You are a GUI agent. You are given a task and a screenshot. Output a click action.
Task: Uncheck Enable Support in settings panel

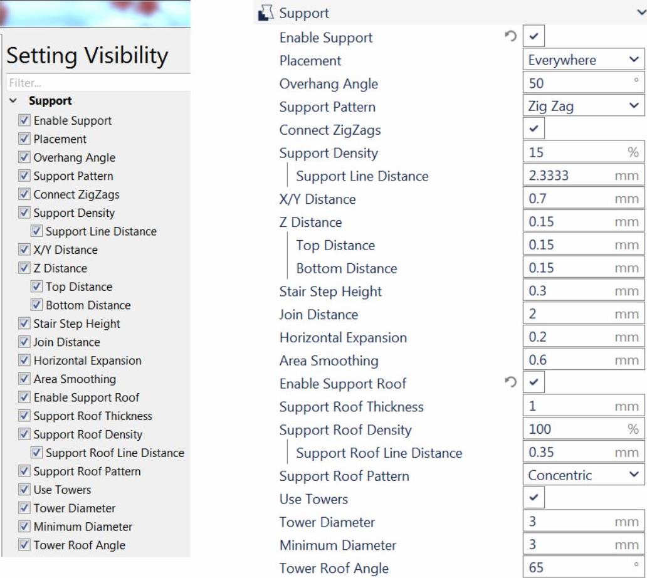[534, 38]
